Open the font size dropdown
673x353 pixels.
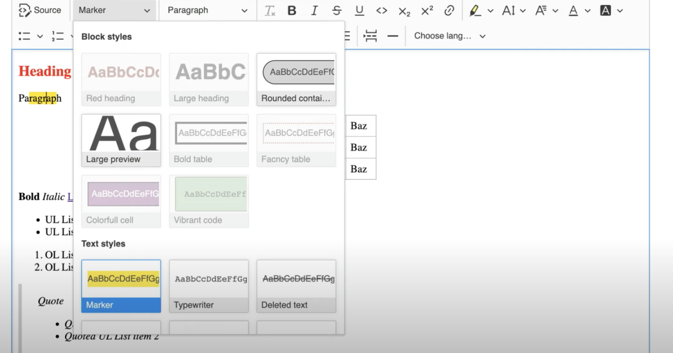pyautogui.click(x=514, y=11)
